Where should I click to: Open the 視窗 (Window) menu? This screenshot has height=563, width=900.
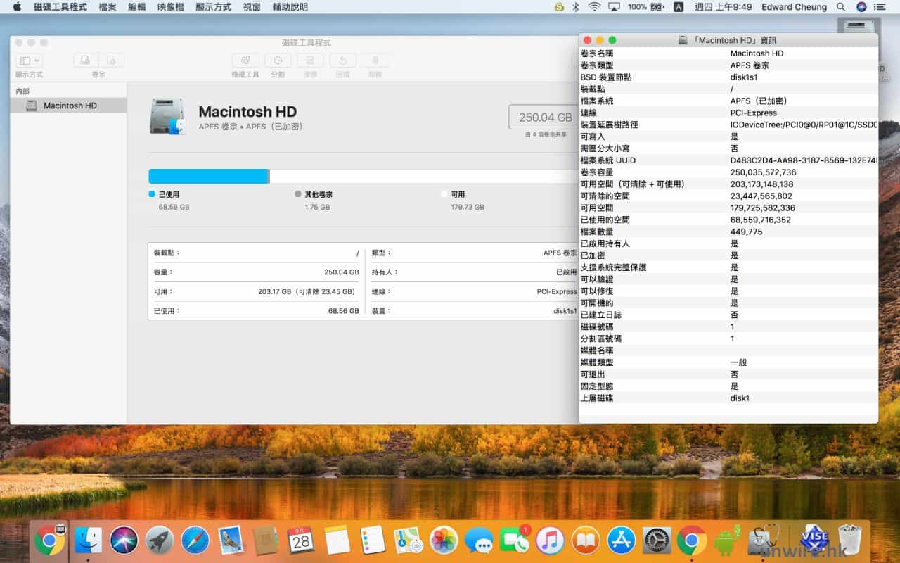pos(252,7)
